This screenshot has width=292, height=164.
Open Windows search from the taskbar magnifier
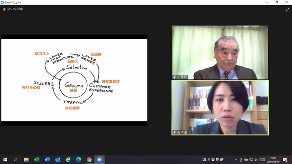coord(16,160)
